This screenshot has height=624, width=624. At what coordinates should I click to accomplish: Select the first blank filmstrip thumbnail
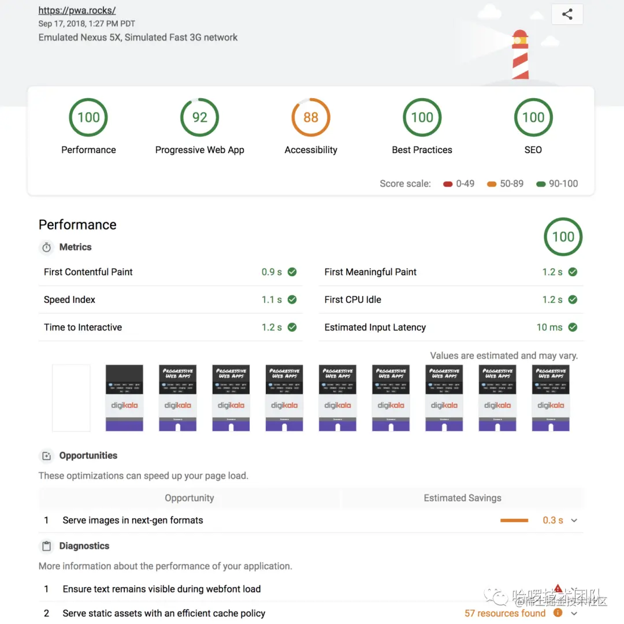[x=71, y=398]
